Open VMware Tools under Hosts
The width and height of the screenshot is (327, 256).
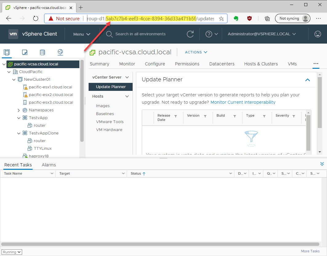point(110,122)
